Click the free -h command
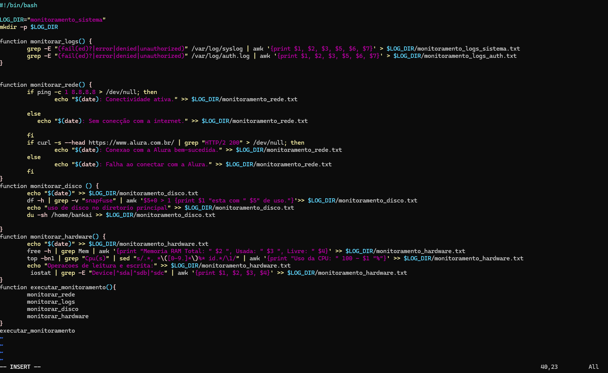The height and width of the screenshot is (373, 608). tap(39, 251)
